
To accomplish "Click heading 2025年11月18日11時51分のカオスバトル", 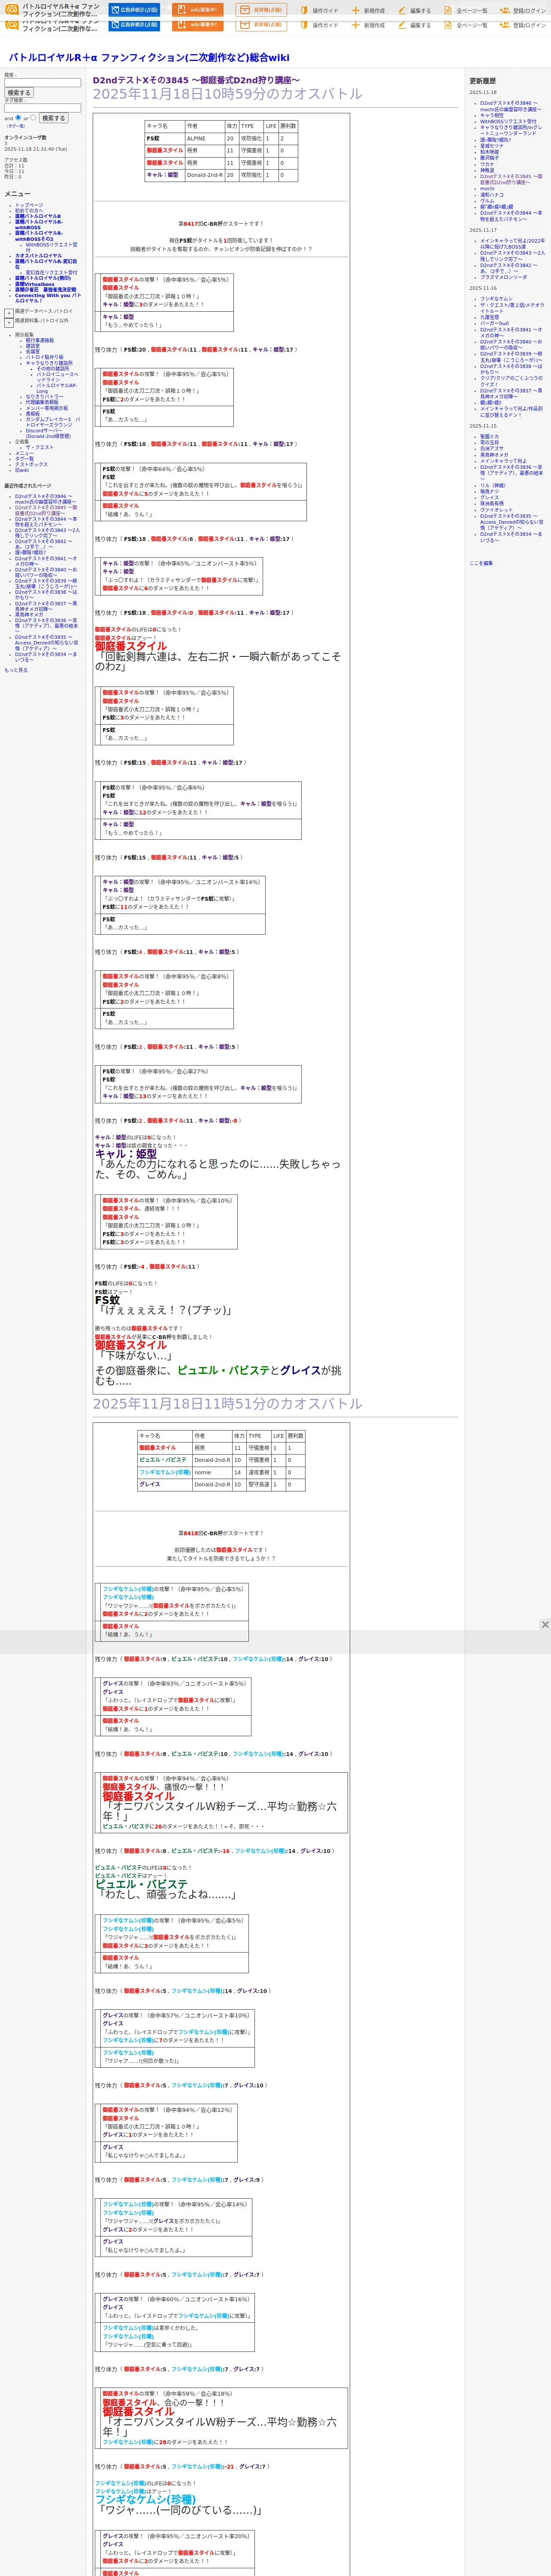I will point(228,1404).
